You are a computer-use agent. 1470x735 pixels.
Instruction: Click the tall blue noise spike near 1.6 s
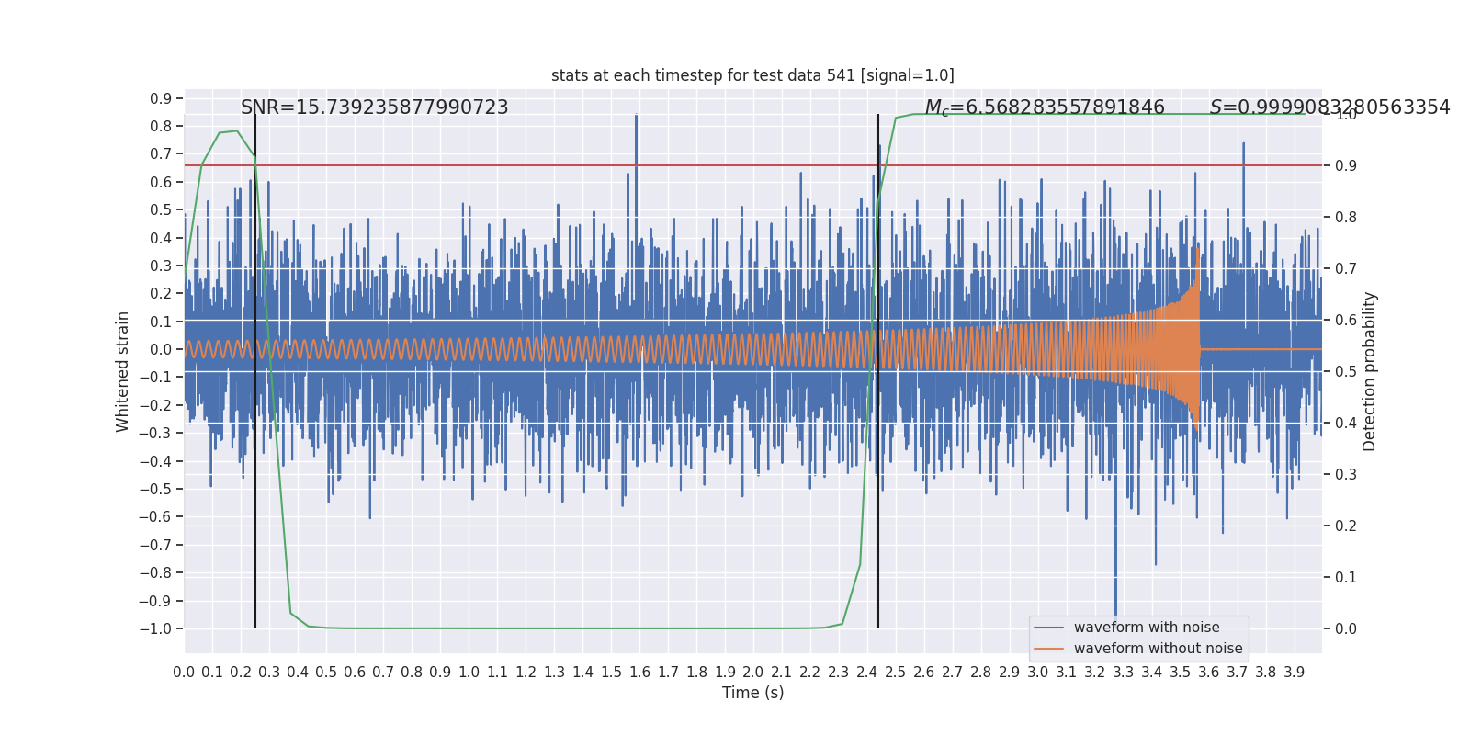pos(636,129)
